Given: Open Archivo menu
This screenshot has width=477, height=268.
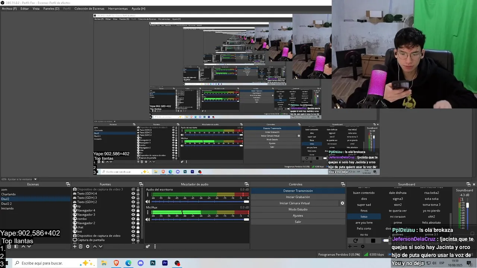Looking at the screenshot, I should pos(9,9).
